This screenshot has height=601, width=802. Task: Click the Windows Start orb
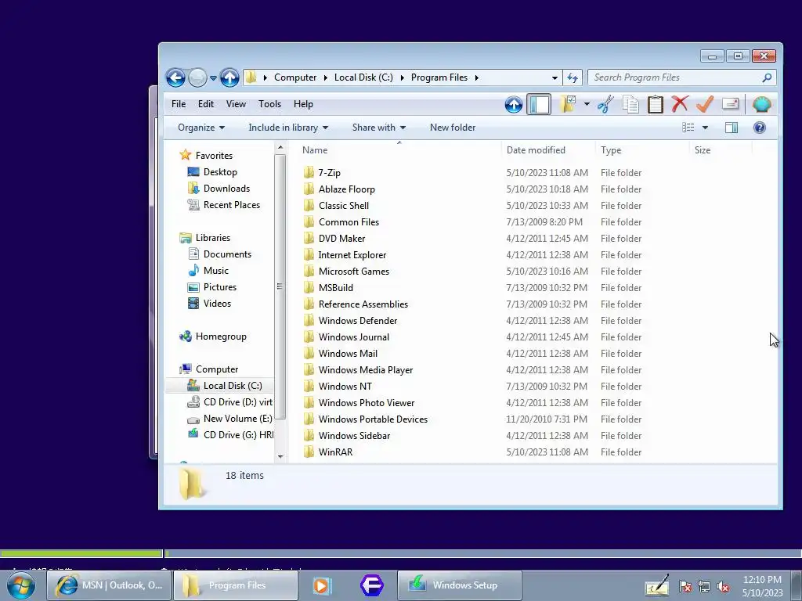pos(21,585)
